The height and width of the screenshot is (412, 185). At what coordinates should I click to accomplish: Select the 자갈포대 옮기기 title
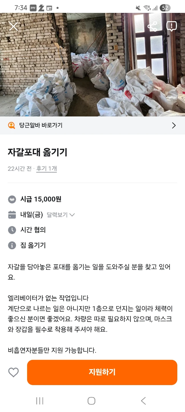[37, 152]
